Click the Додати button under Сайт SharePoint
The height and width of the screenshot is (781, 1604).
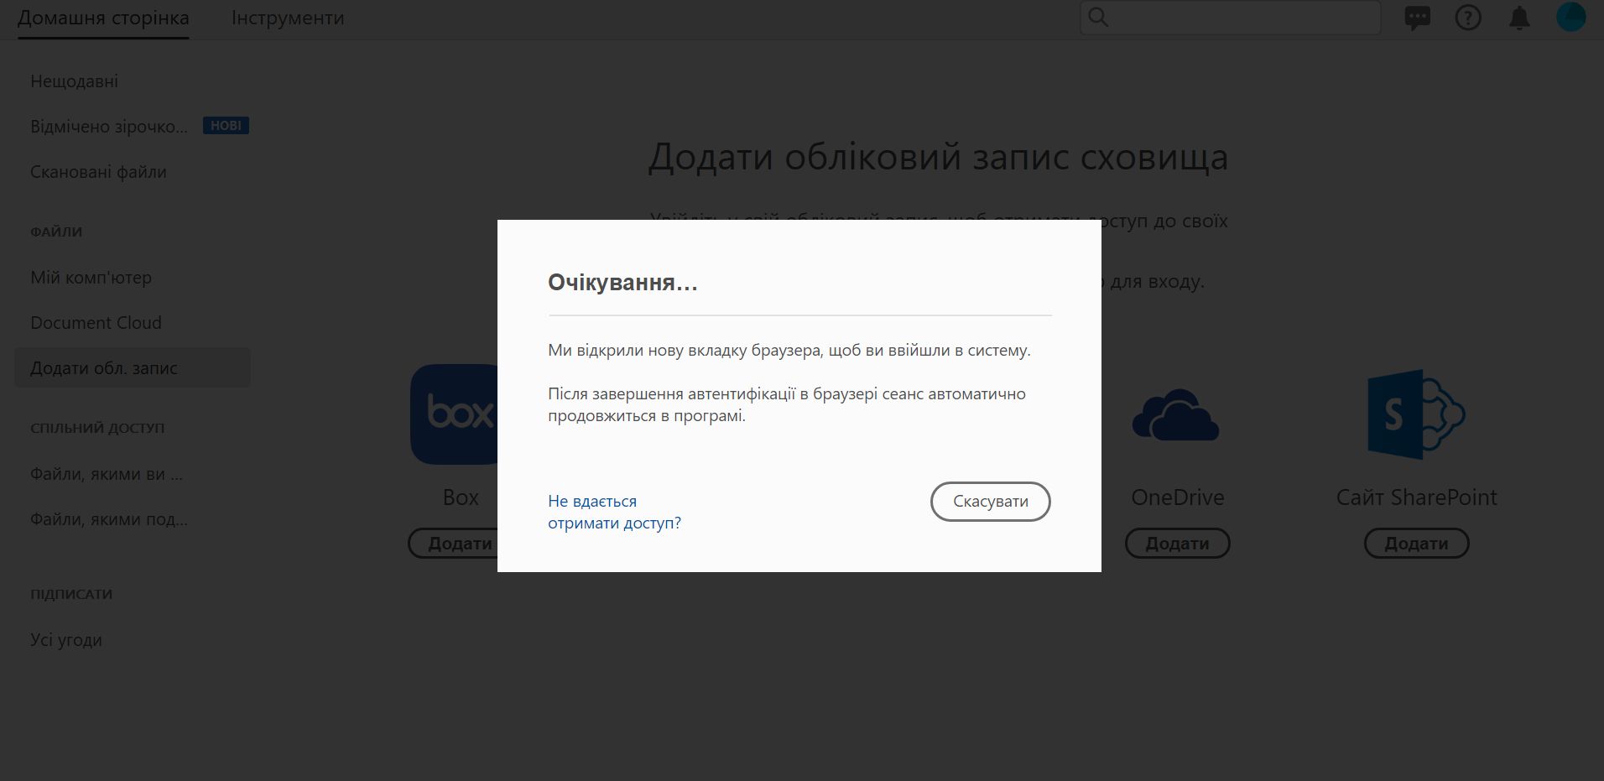[x=1416, y=544]
